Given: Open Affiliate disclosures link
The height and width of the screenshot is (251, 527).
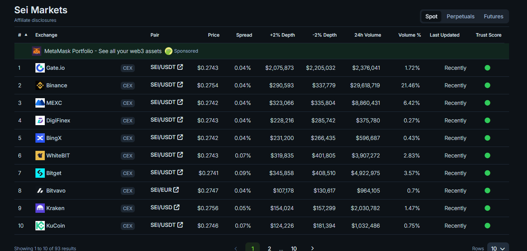Looking at the screenshot, I should click(35, 20).
